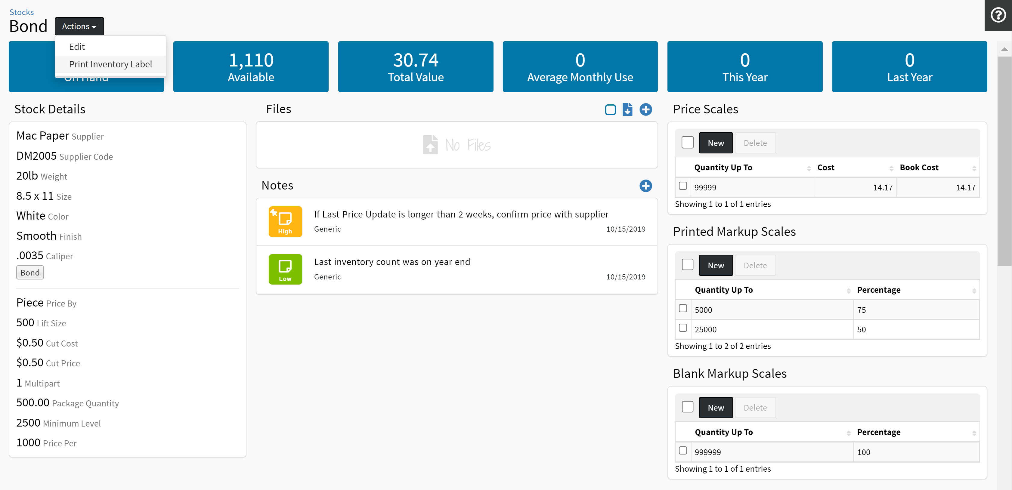Select all Blank Markup Scales rows

(688, 406)
